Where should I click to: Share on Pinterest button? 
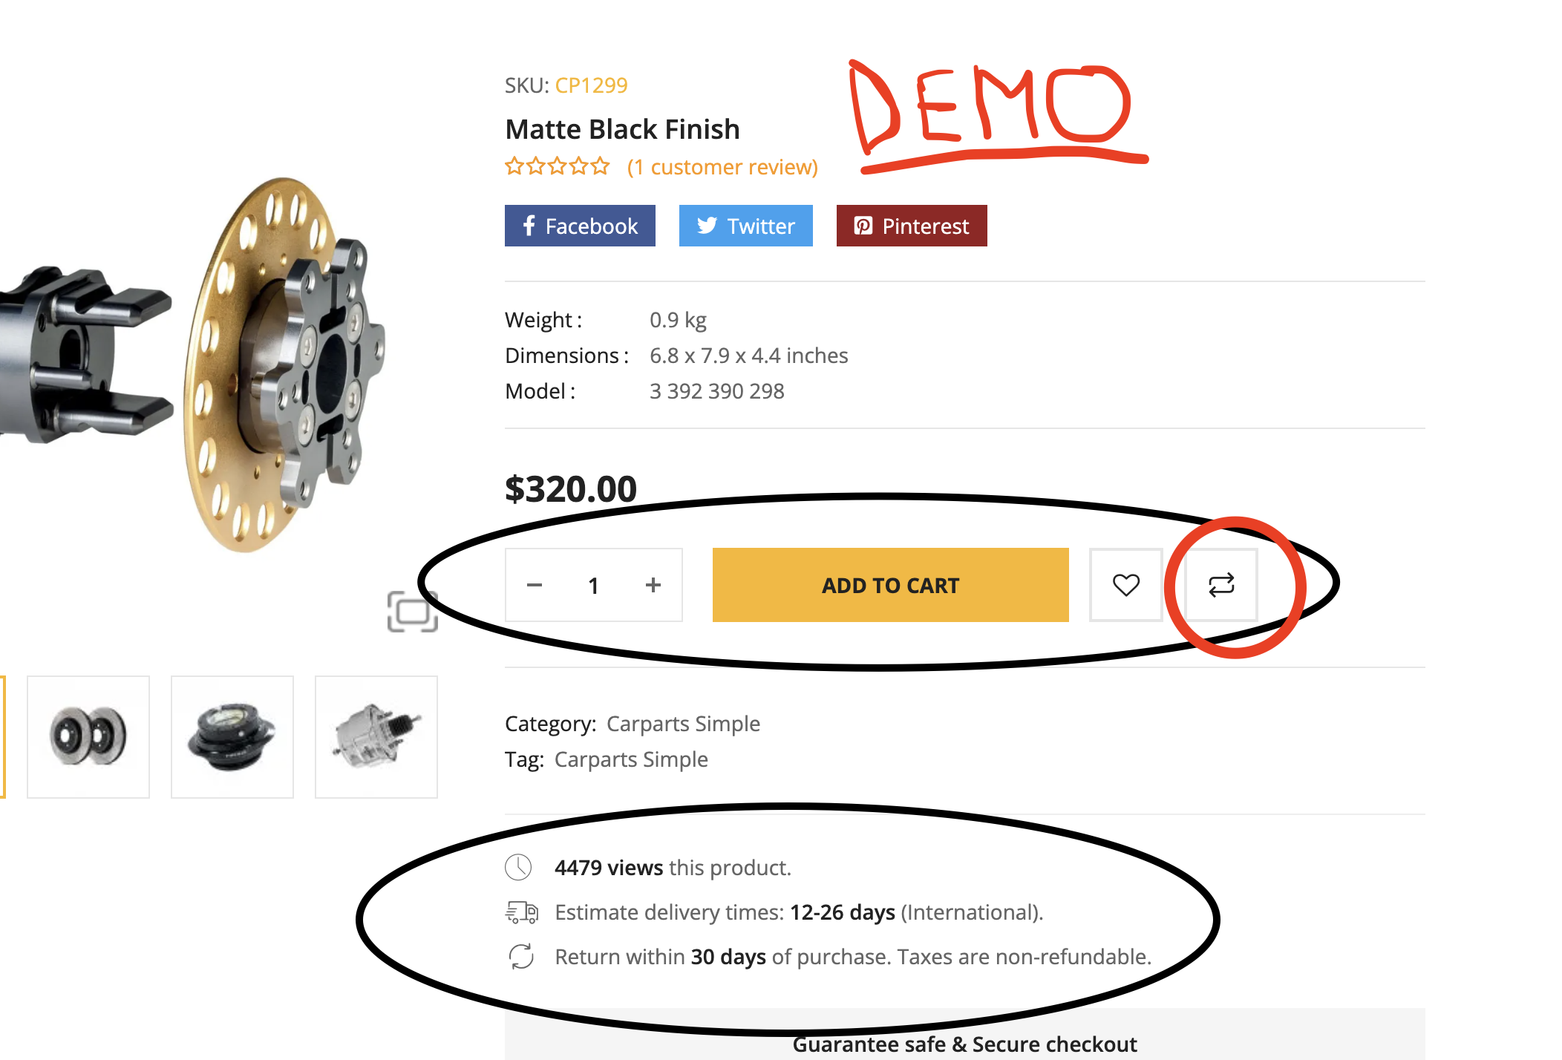pyautogui.click(x=912, y=226)
